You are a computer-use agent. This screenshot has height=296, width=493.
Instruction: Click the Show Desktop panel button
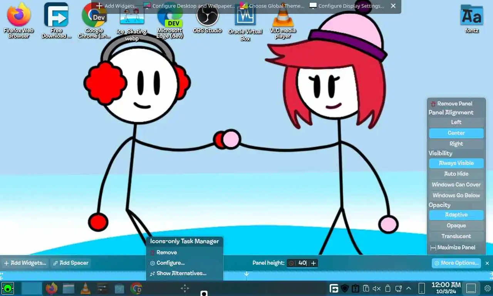click(471, 288)
